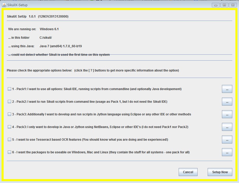View information about the OCR option

pyautogui.click(x=227, y=139)
